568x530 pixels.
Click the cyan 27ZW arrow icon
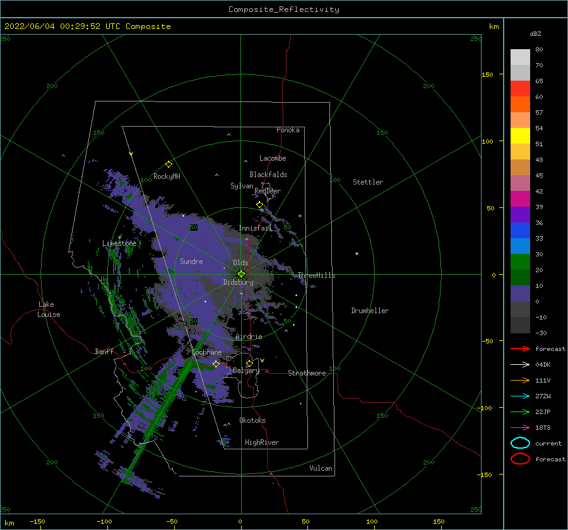(x=520, y=396)
